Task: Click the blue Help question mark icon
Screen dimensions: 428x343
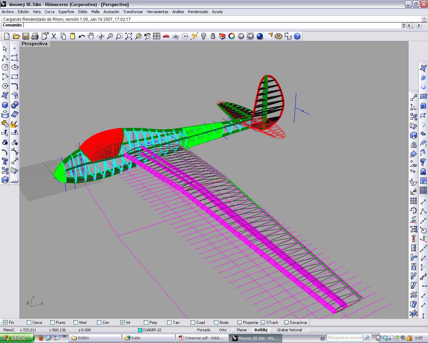Action: tap(297, 36)
